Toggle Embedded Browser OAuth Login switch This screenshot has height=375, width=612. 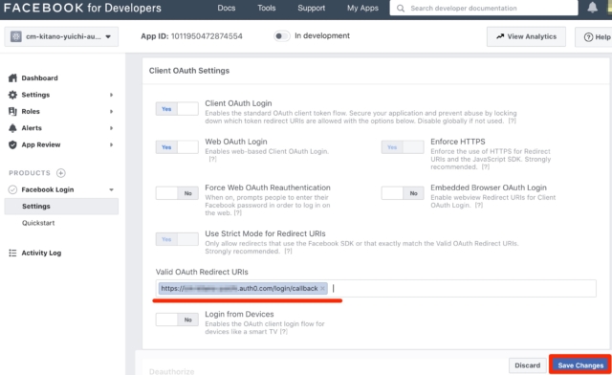pyautogui.click(x=403, y=193)
